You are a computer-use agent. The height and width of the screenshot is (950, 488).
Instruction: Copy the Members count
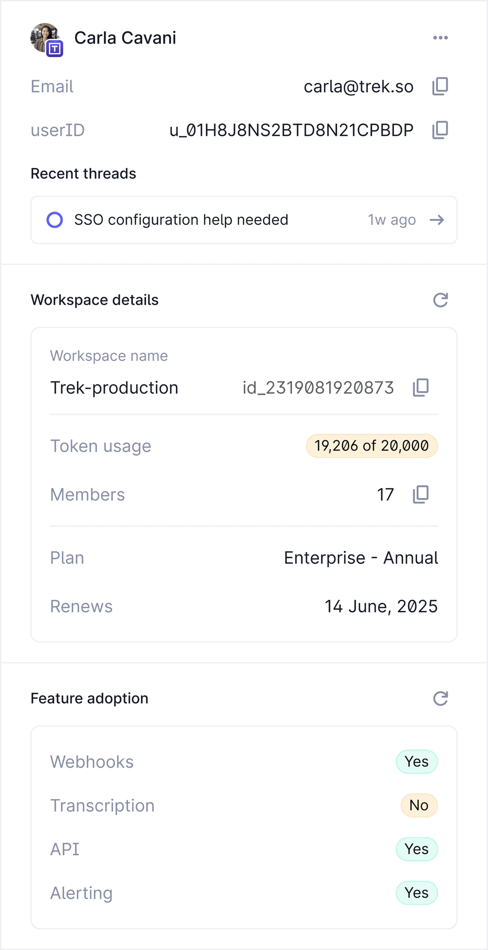[x=421, y=494]
